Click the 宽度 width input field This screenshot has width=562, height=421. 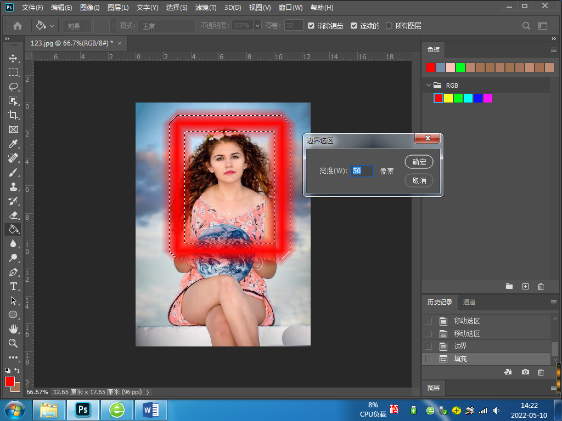(x=362, y=171)
